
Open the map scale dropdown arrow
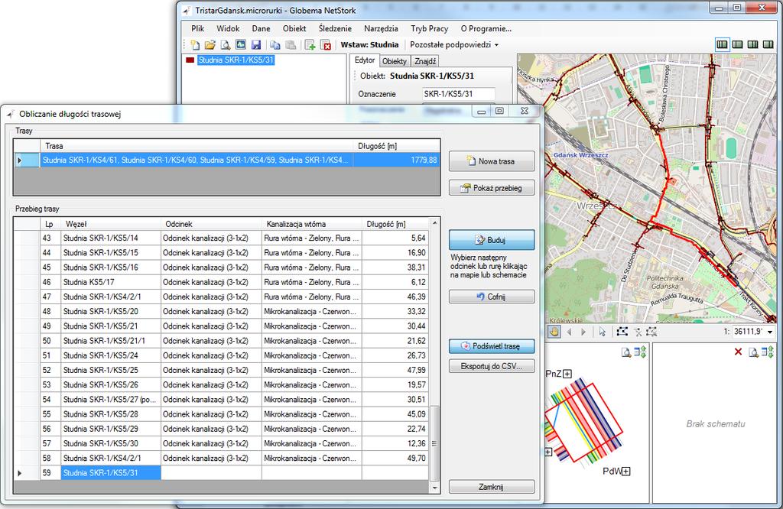click(770, 332)
